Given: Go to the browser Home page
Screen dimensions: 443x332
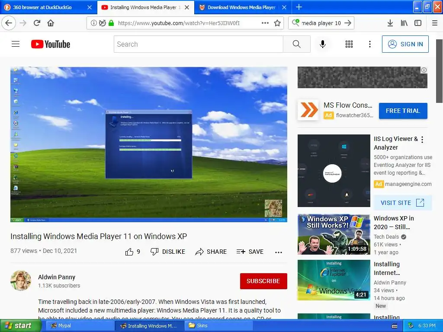Looking at the screenshot, I should point(51,23).
